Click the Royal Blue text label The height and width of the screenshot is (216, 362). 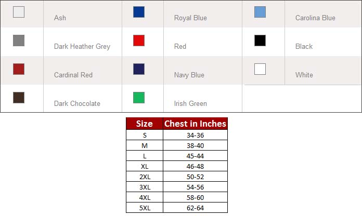[190, 18]
